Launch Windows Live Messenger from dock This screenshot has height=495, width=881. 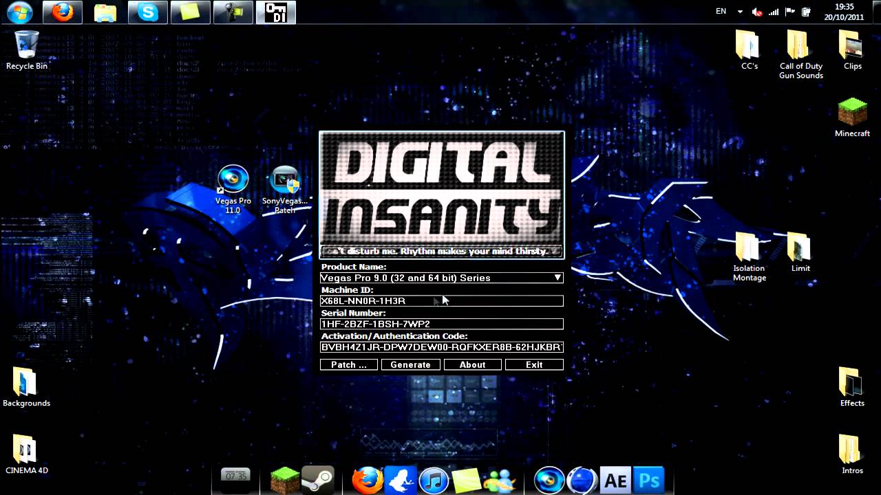pos(500,480)
